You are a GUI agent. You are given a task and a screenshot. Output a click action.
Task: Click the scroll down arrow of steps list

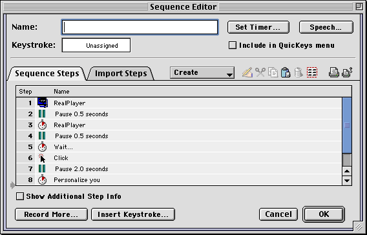346,180
